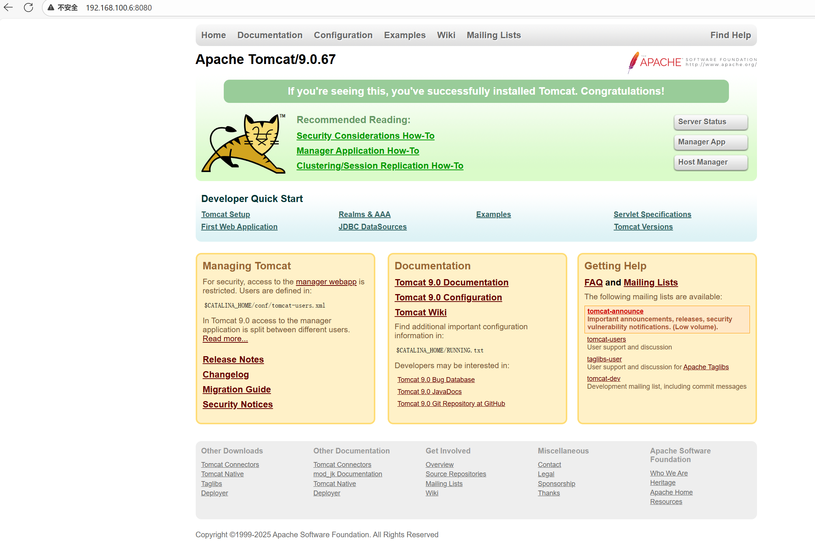The height and width of the screenshot is (544, 815).
Task: Click the Apache Software Foundation feather logo
Action: pos(633,62)
